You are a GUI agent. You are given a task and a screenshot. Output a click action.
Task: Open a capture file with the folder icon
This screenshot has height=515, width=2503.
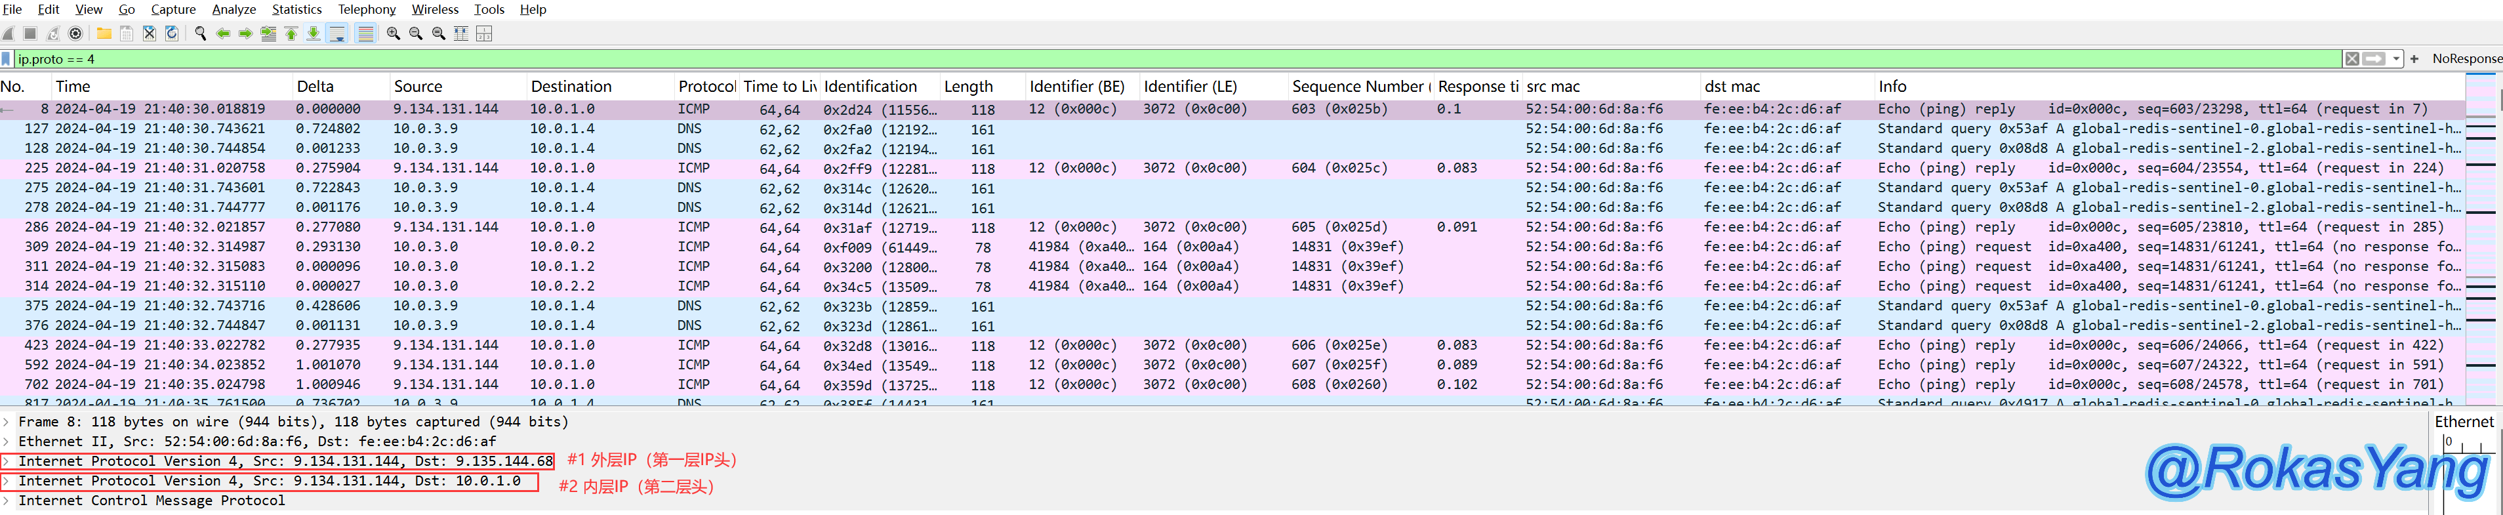coord(104,34)
